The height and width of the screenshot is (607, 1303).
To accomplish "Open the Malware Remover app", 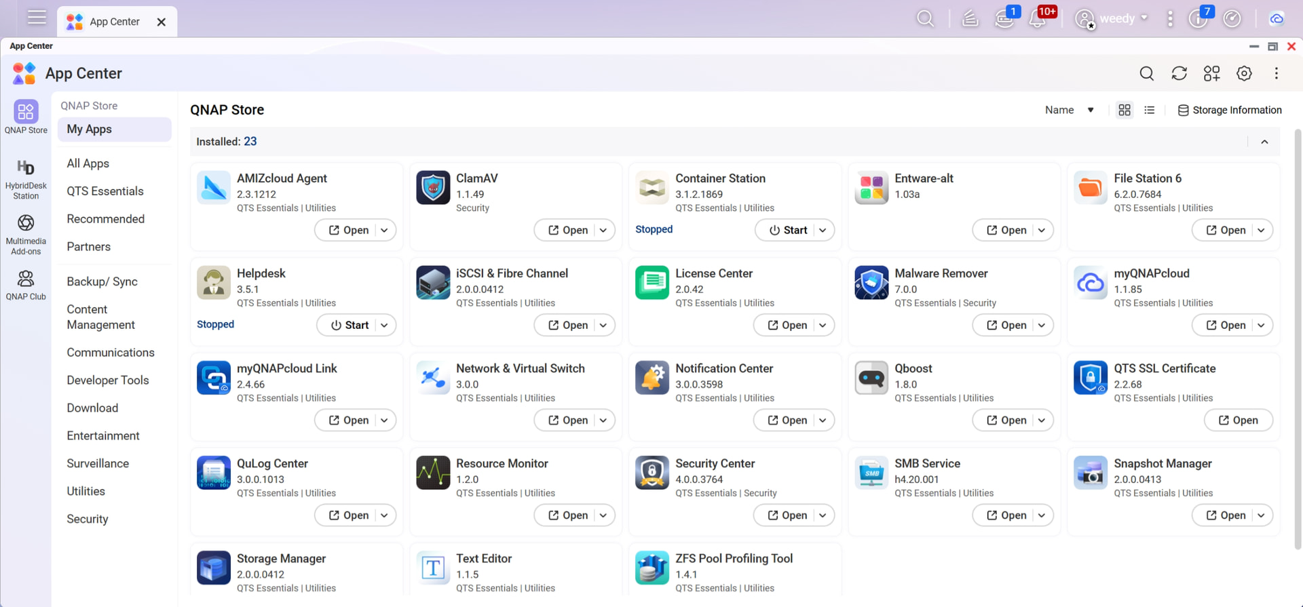I will pyautogui.click(x=1006, y=325).
